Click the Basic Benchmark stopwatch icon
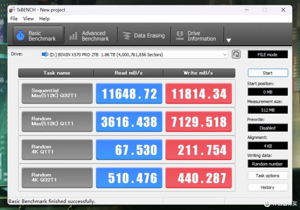Screen dimensions: 300x210 (20, 36)
